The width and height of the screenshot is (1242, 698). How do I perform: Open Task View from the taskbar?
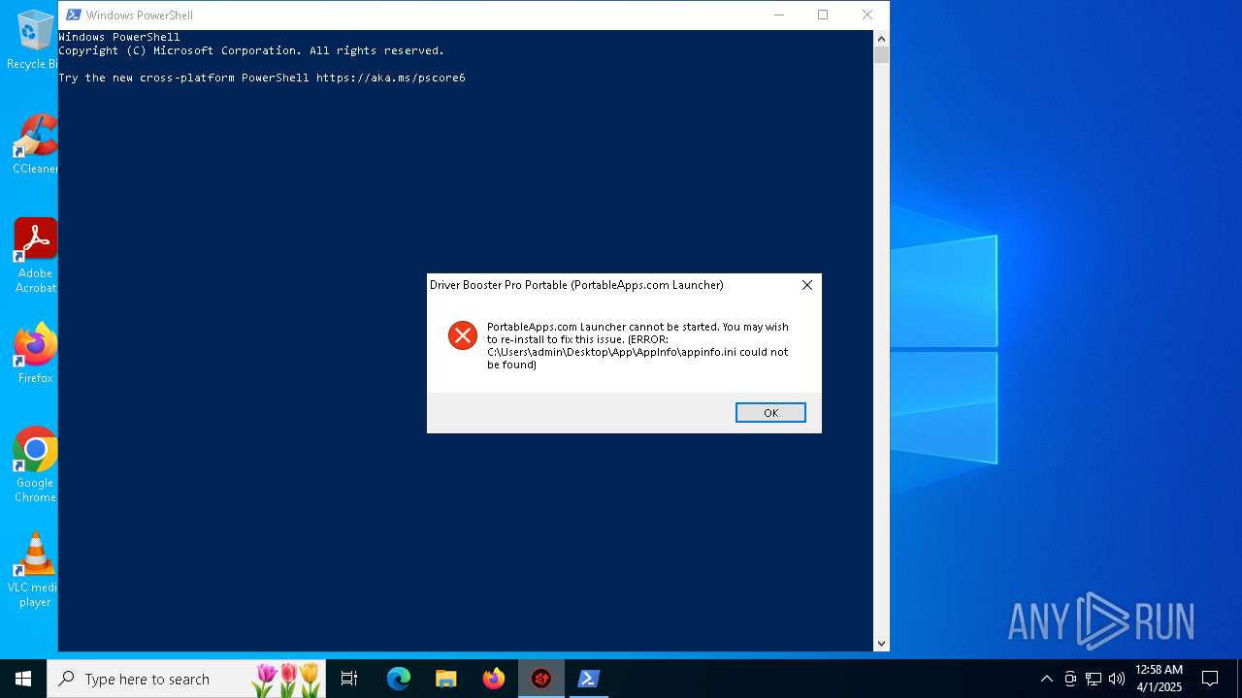349,679
